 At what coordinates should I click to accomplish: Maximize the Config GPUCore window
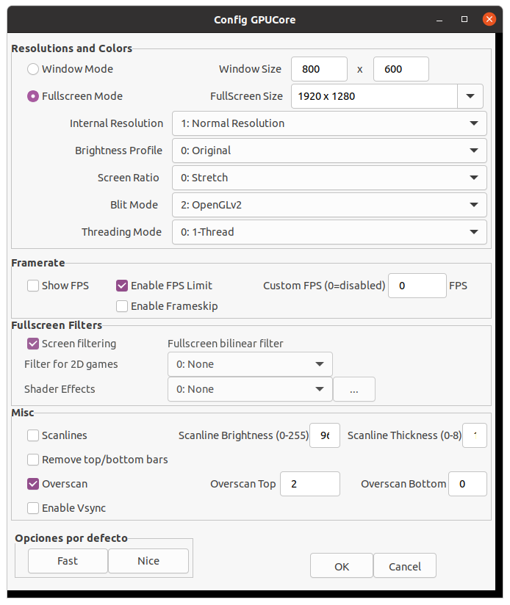coord(464,19)
